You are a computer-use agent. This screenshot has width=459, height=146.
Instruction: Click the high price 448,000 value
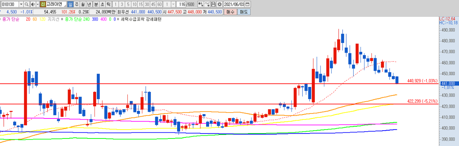coord(194,12)
